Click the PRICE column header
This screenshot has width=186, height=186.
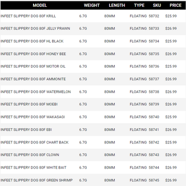175,5
